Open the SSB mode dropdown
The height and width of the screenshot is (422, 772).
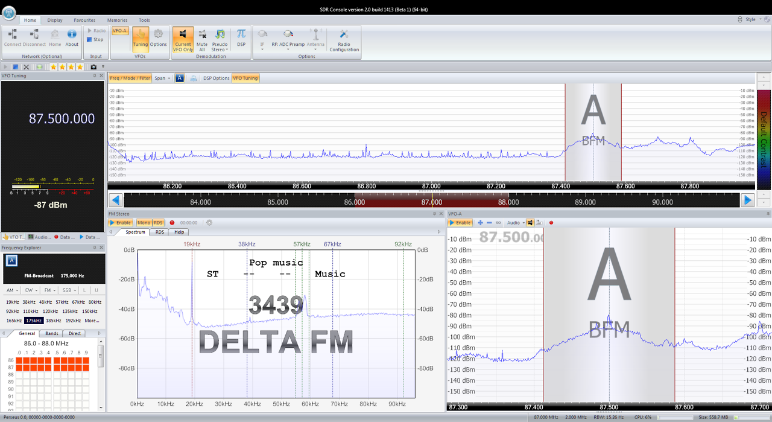click(x=69, y=290)
